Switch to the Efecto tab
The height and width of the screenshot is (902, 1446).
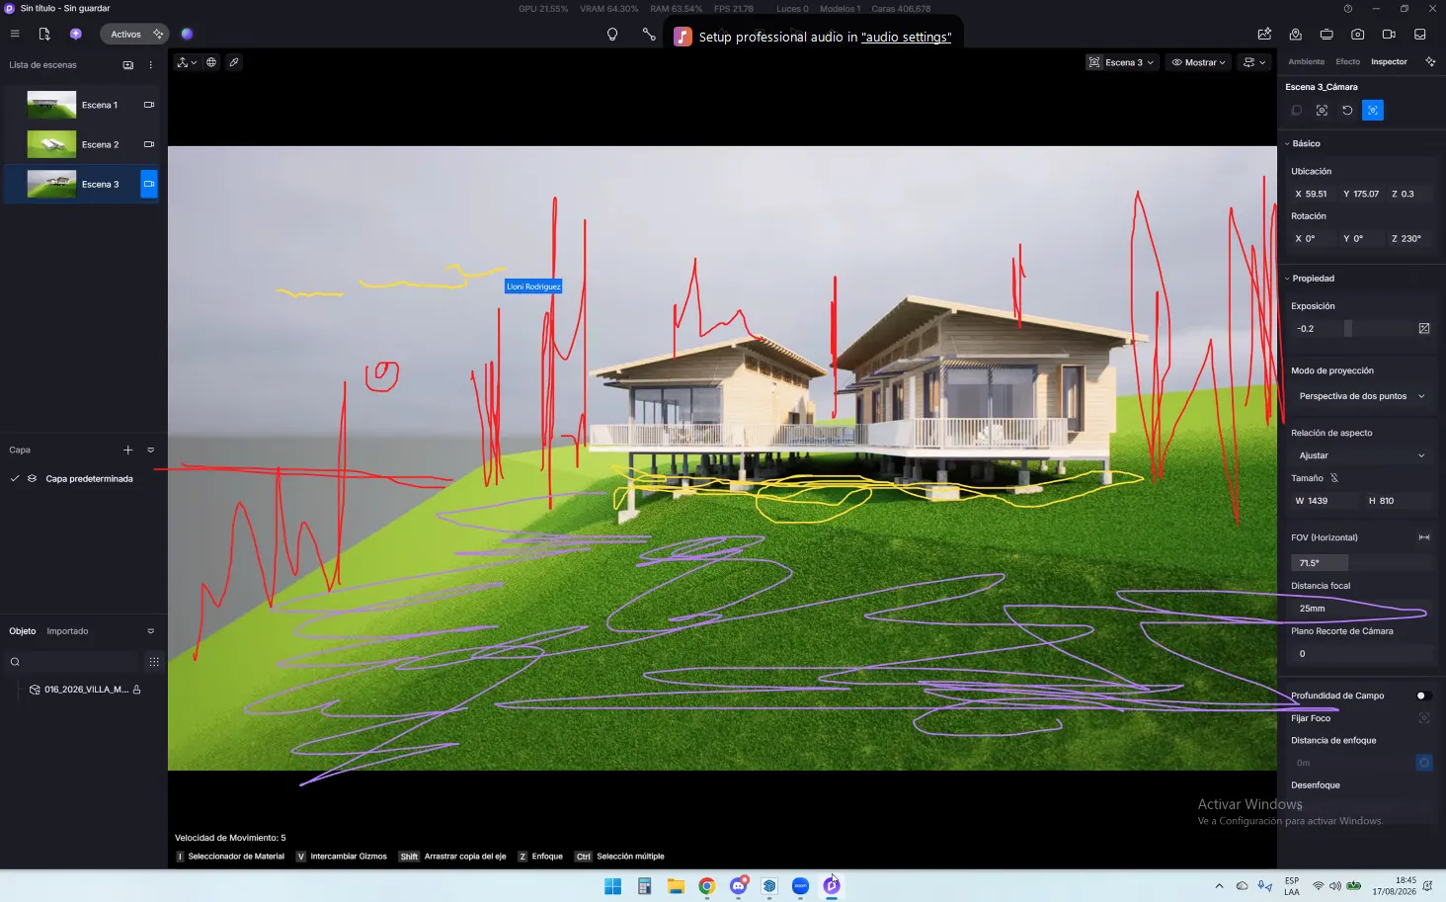pos(1347,61)
